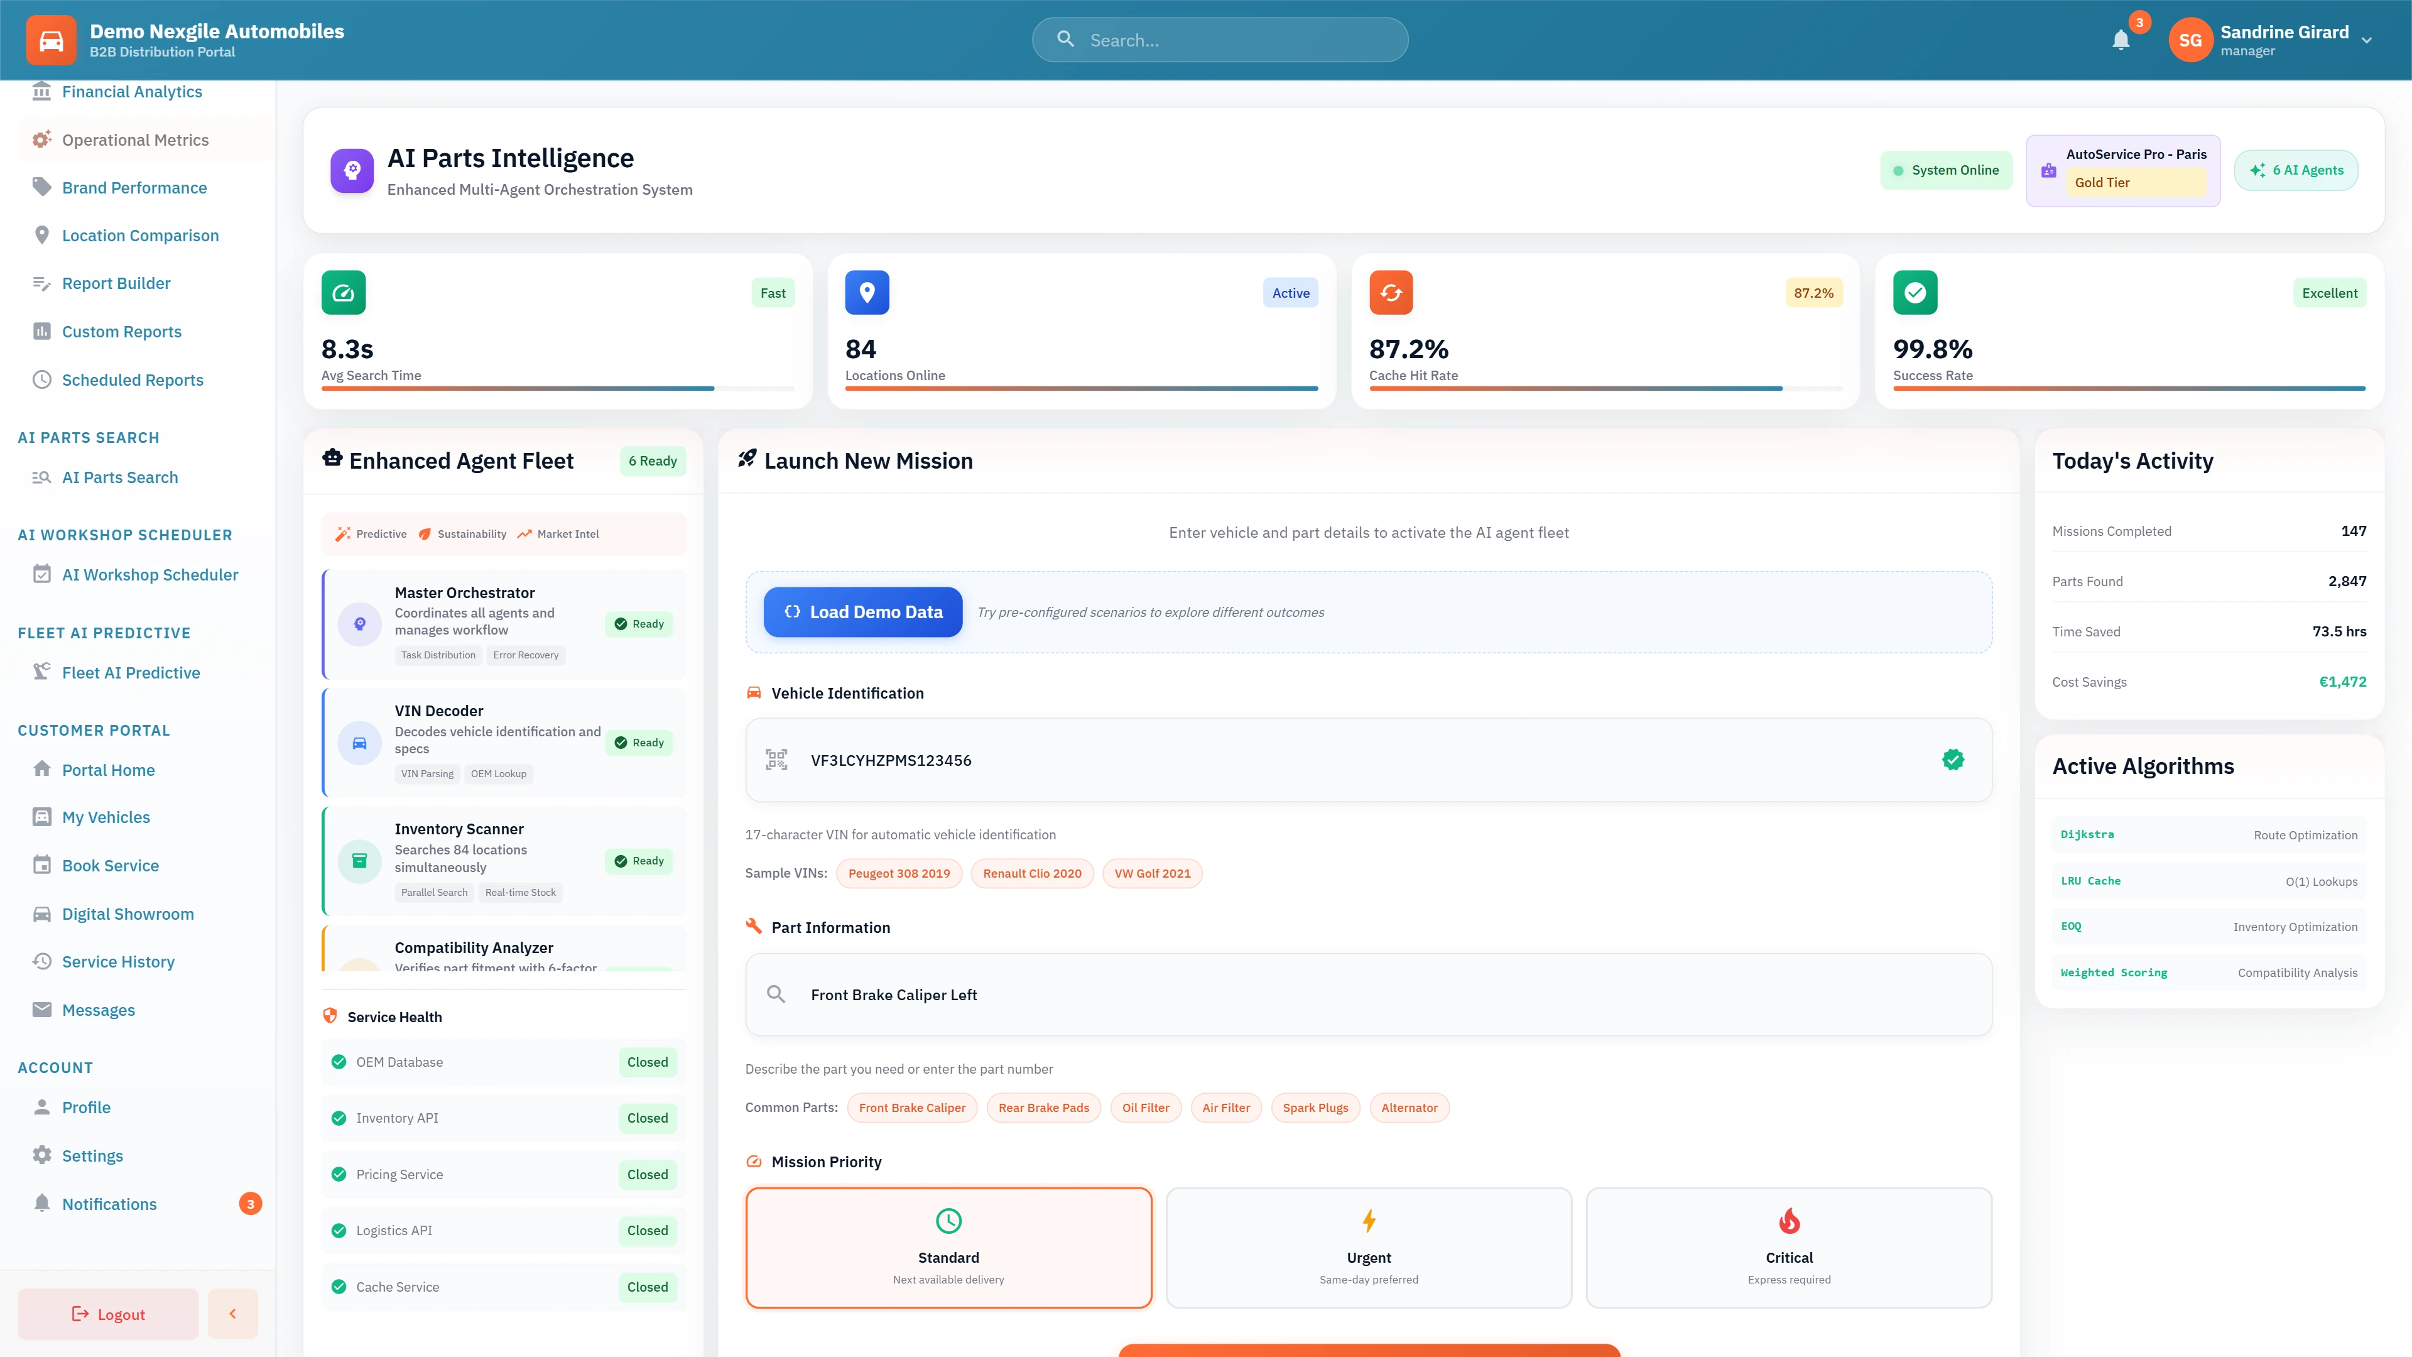2412x1357 pixels.
Task: Switch mission priority to Urgent
Action: pos(1368,1246)
